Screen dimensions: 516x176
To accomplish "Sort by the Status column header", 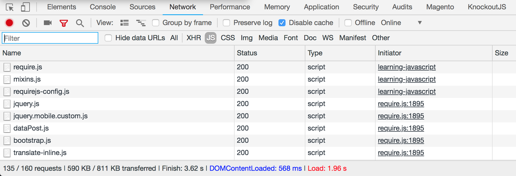I will (269, 53).
